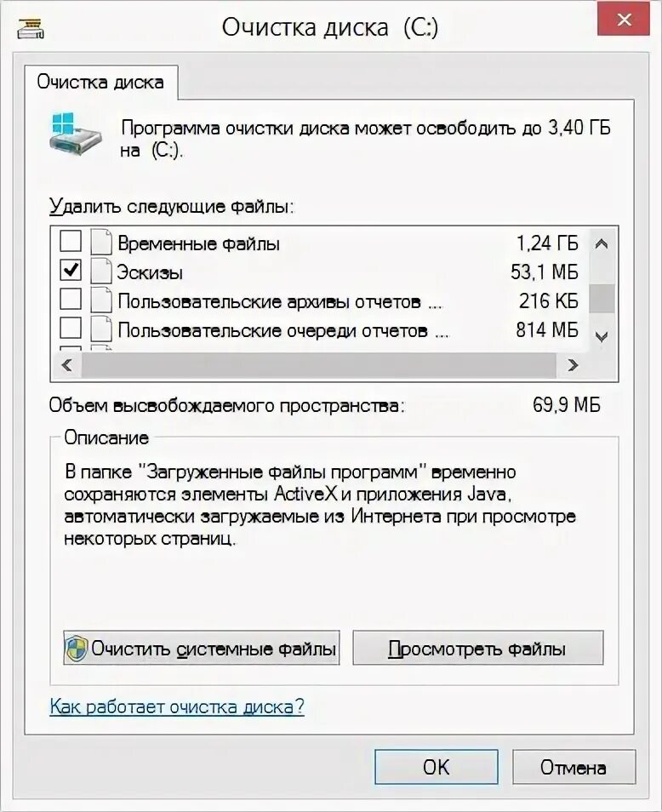Click file icon beside Пользовательские очереди отчетов
662x812 pixels.
click(101, 329)
